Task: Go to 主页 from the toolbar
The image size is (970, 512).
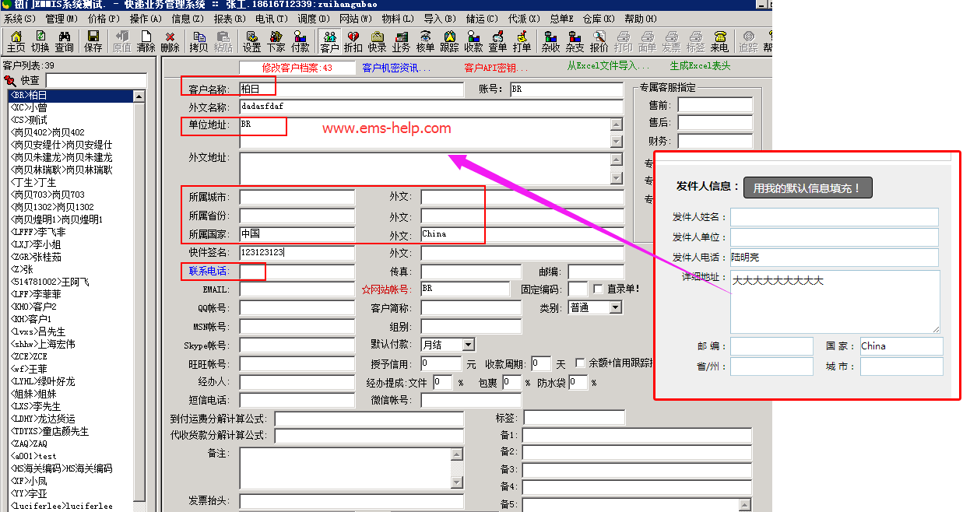Action: pyautogui.click(x=16, y=42)
